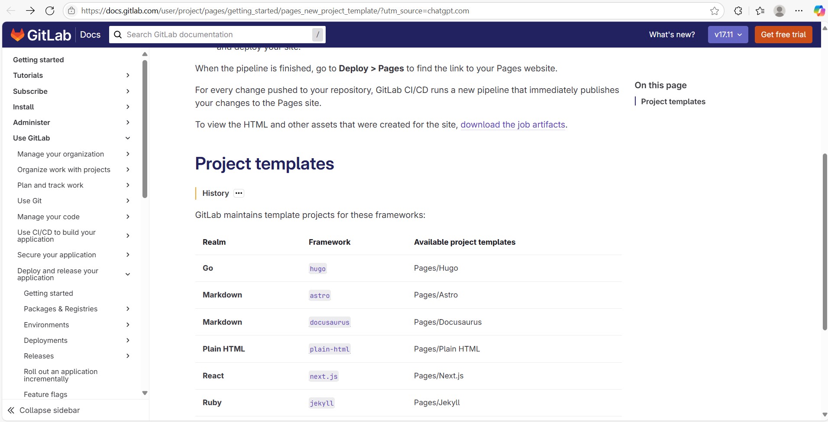Collapse the Use GitLab section chevron
This screenshot has height=422, width=828.
[128, 138]
